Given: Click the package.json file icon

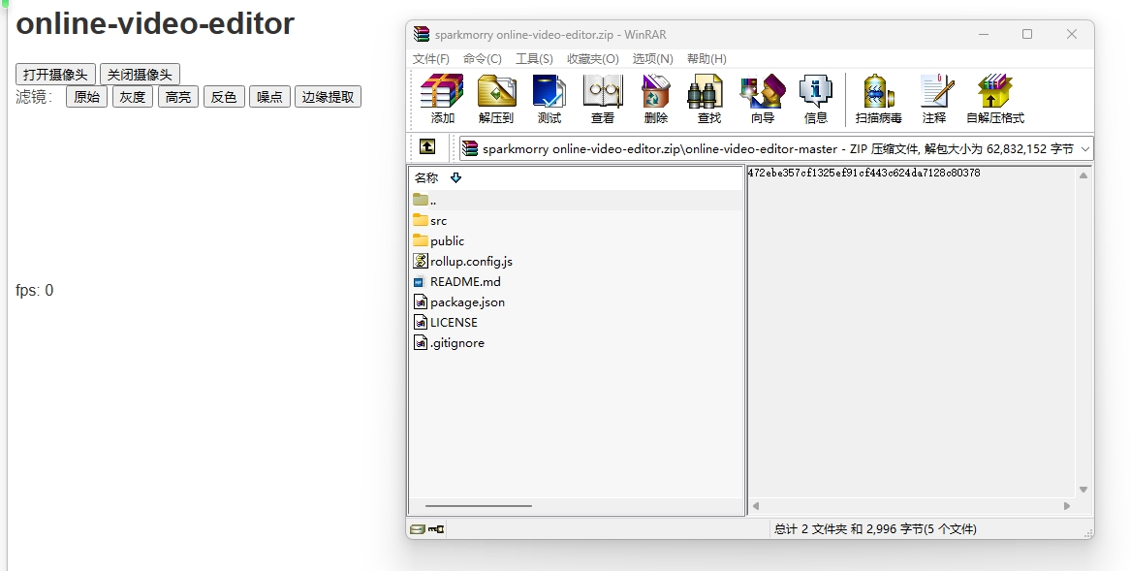Looking at the screenshot, I should pyautogui.click(x=421, y=301).
